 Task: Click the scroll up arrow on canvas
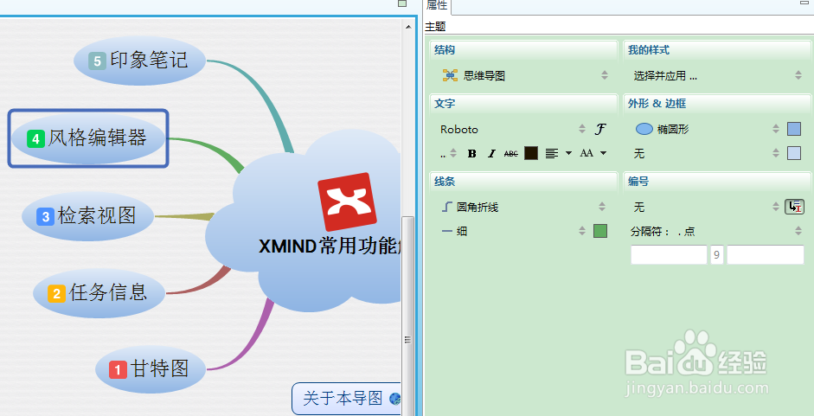point(408,25)
